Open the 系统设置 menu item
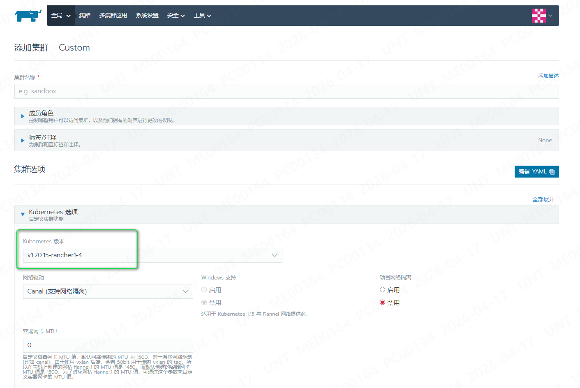The height and width of the screenshot is (388, 580). click(147, 16)
